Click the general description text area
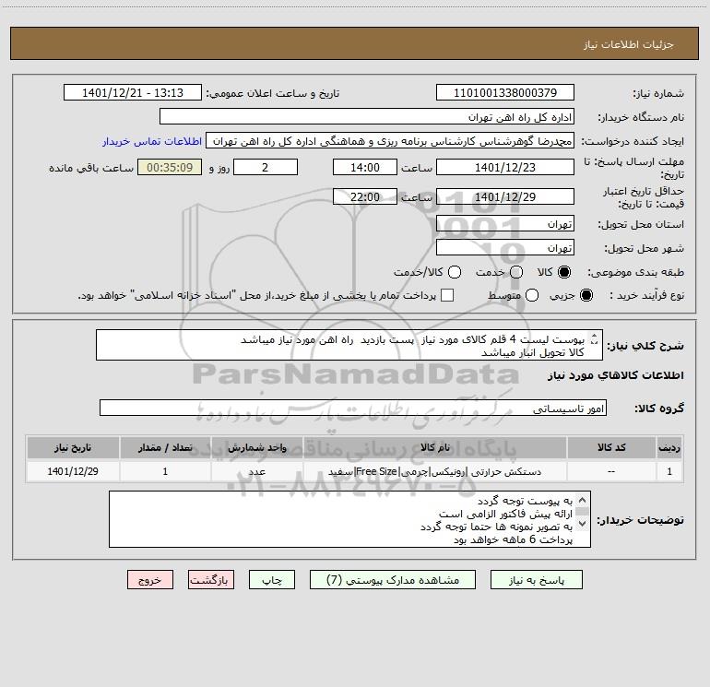Screen dimensions: 710x687 click(x=349, y=345)
